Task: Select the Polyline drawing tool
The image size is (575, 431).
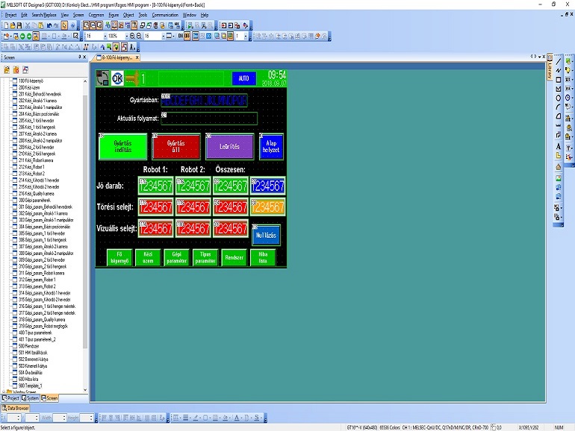Action: click(558, 70)
